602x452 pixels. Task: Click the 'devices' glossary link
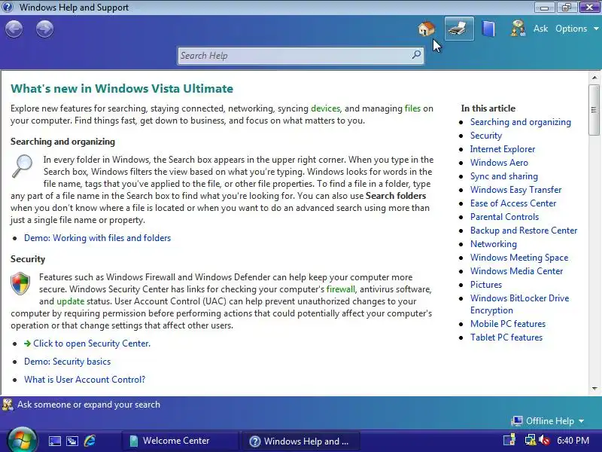coord(325,108)
